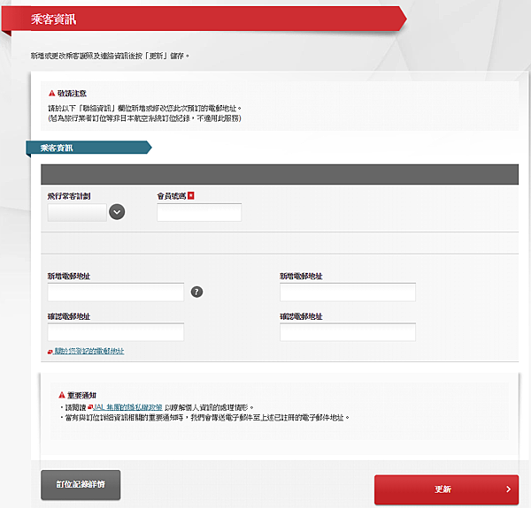Click the 訂位記錄詳情 button
The height and width of the screenshot is (508, 531).
point(81,485)
